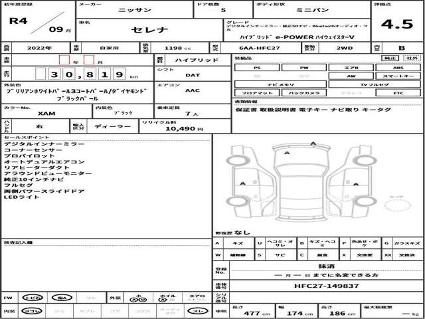Select the body type ミニバン
This screenshot has height=319, width=425.
tap(312, 11)
